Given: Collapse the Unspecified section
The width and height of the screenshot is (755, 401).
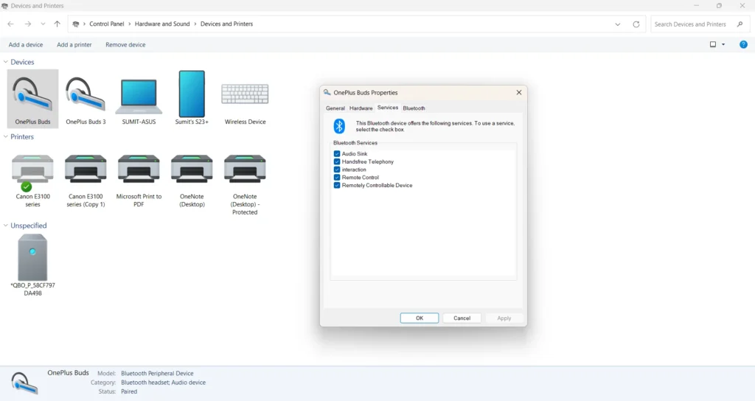Looking at the screenshot, I should point(6,226).
